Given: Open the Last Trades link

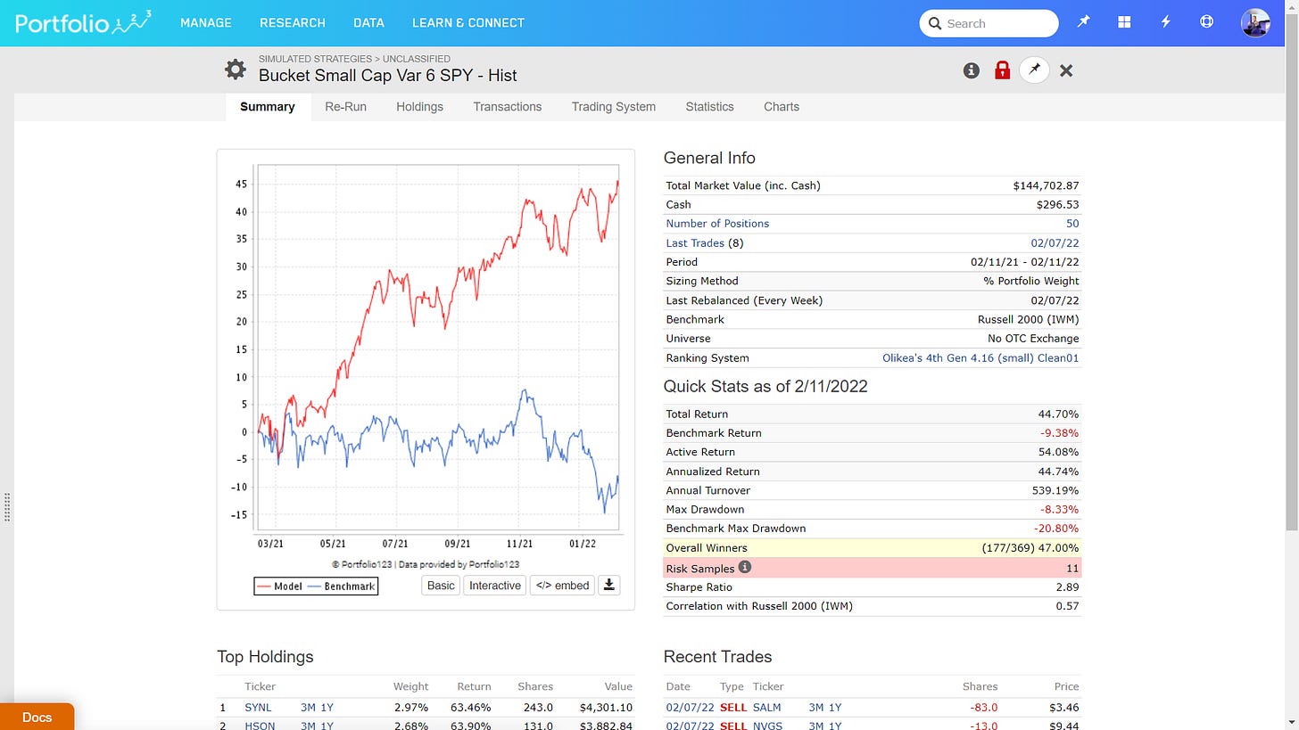Looking at the screenshot, I should coord(695,242).
